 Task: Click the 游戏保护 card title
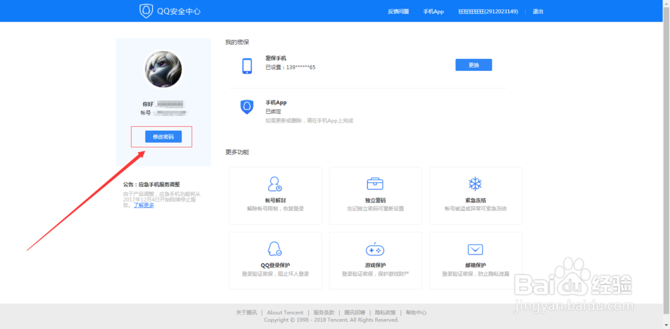pyautogui.click(x=375, y=265)
